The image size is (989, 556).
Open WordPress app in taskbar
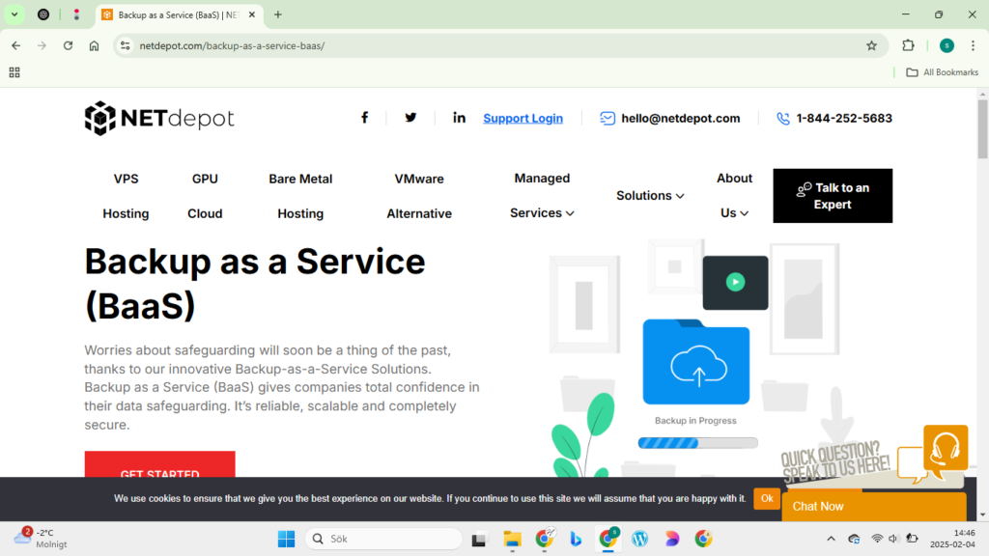pyautogui.click(x=639, y=539)
